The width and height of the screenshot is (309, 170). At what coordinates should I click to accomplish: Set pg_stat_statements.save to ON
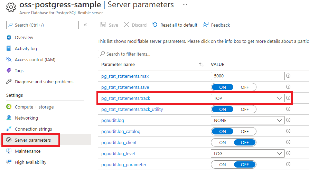(223, 87)
